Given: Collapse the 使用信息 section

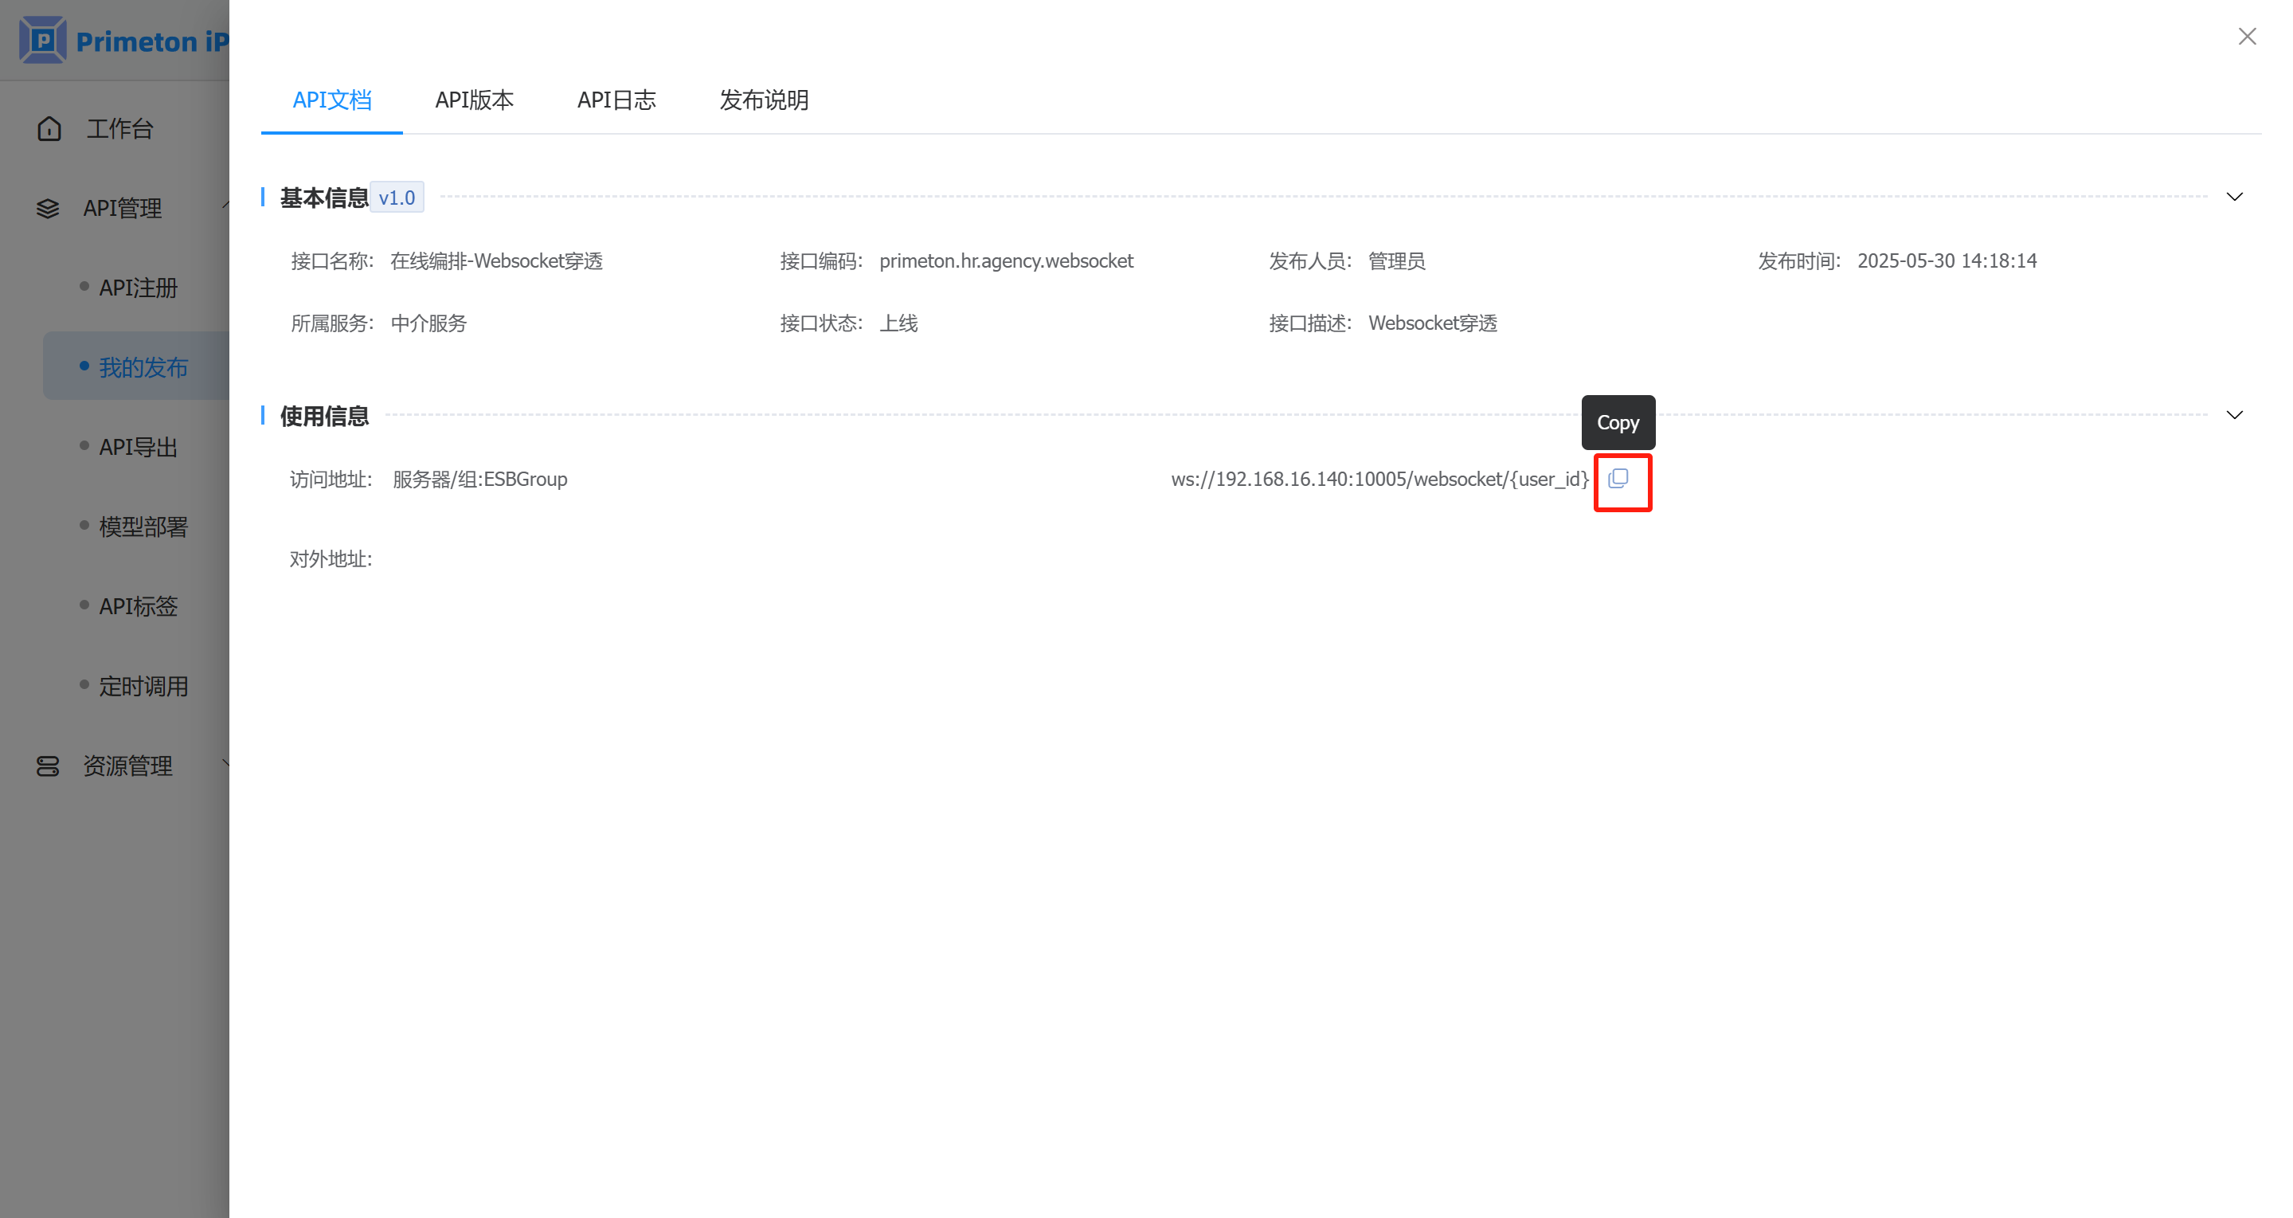Looking at the screenshot, I should 2233,415.
